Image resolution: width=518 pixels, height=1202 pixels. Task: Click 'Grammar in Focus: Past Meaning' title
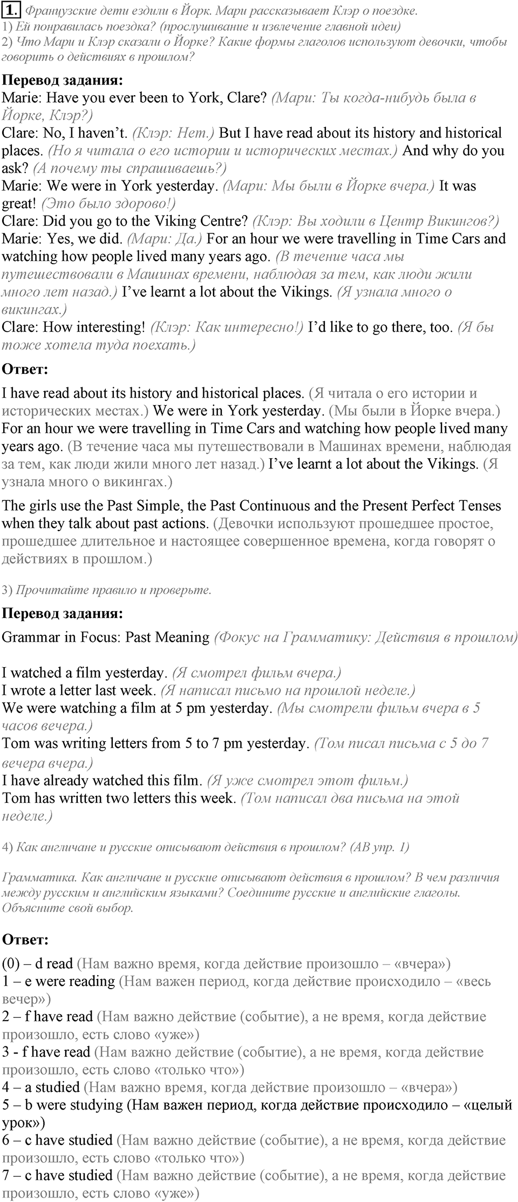pos(106,637)
